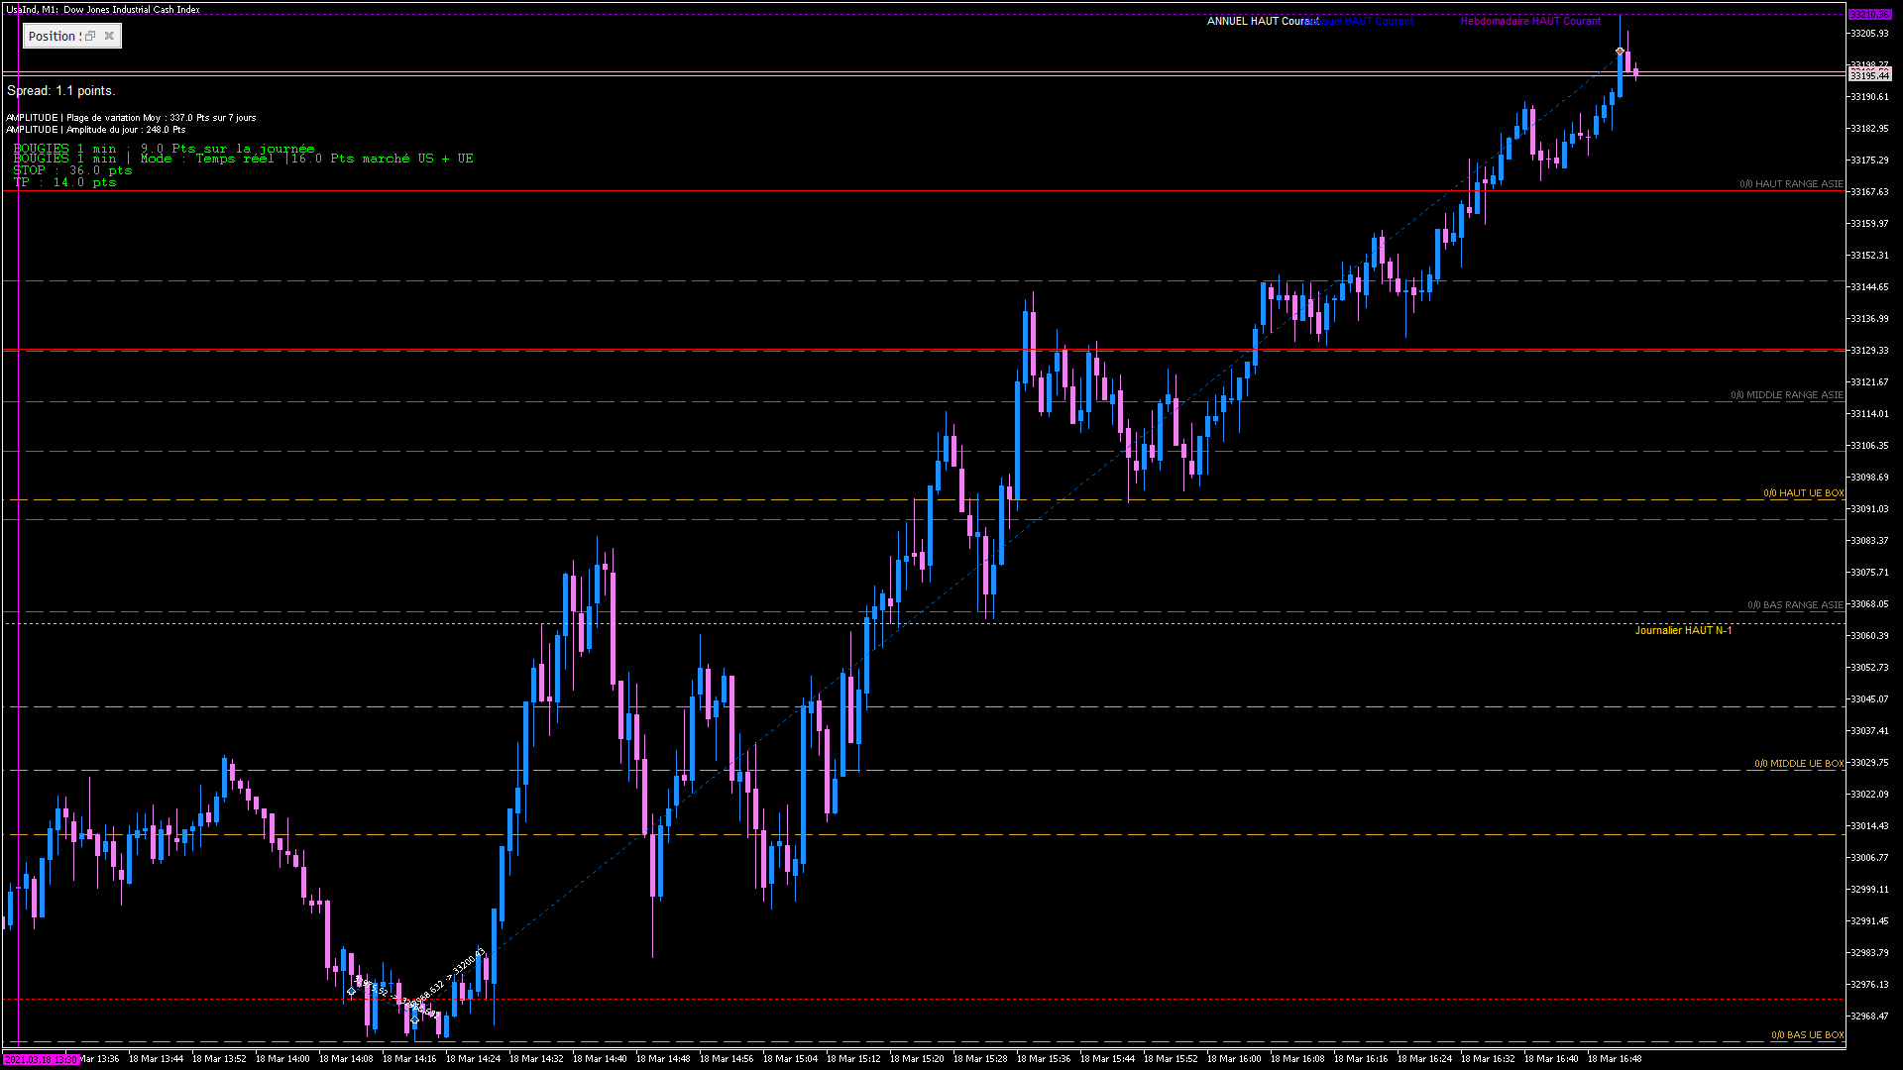
Task: Click the current price tag 33195.44
Action: pyautogui.click(x=1869, y=75)
